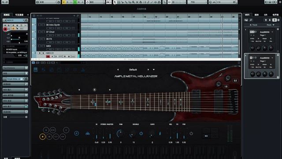Open the project configuration dropdown at top
Screen dimensions: 282x159
point(48,2)
